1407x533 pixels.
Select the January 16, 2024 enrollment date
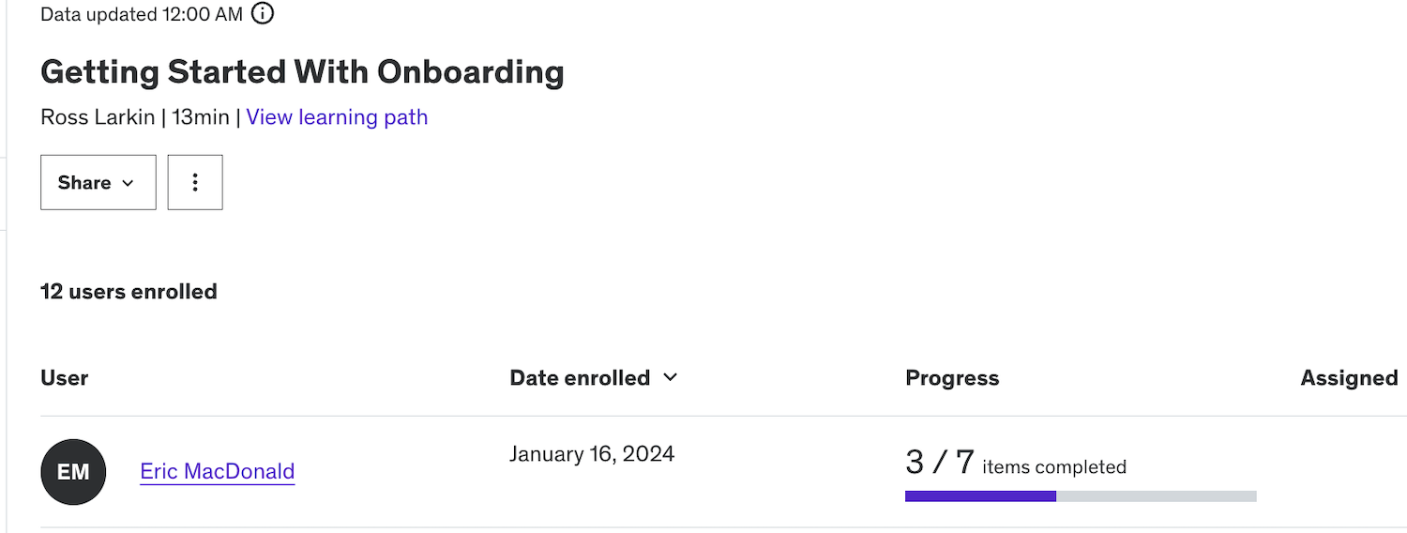tap(592, 454)
